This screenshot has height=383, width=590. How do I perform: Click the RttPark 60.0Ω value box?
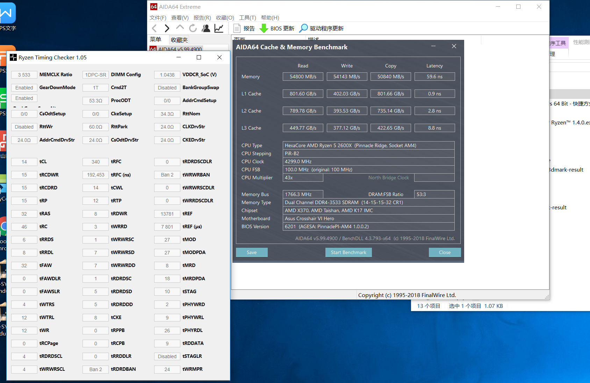[95, 127]
